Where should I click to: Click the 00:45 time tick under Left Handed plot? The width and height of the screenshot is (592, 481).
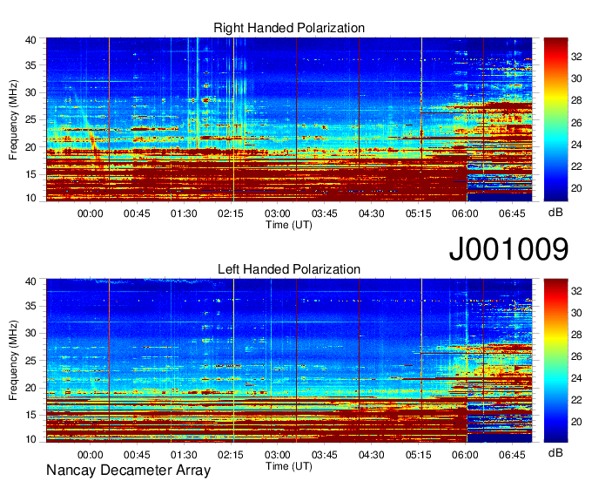coord(137,455)
